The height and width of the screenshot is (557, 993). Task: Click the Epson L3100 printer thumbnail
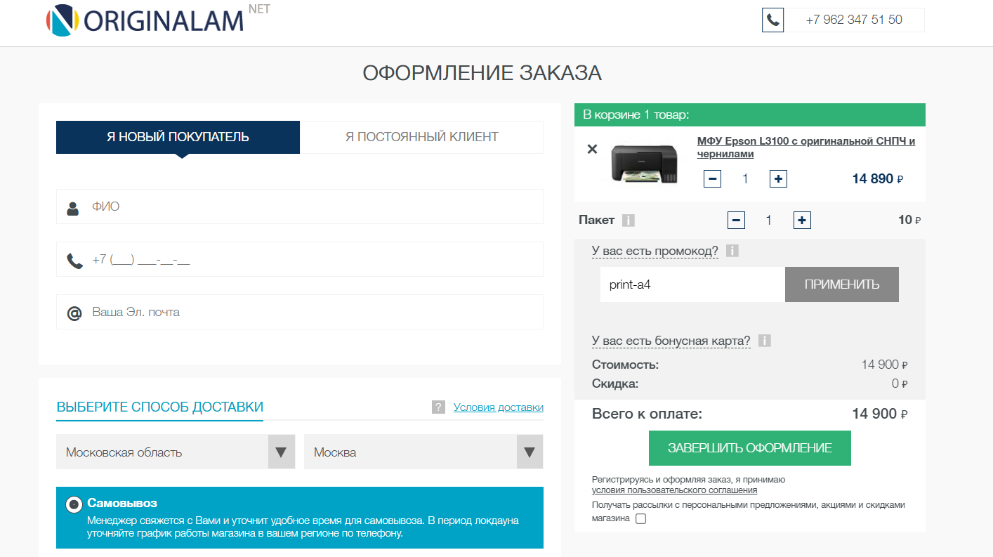645,164
